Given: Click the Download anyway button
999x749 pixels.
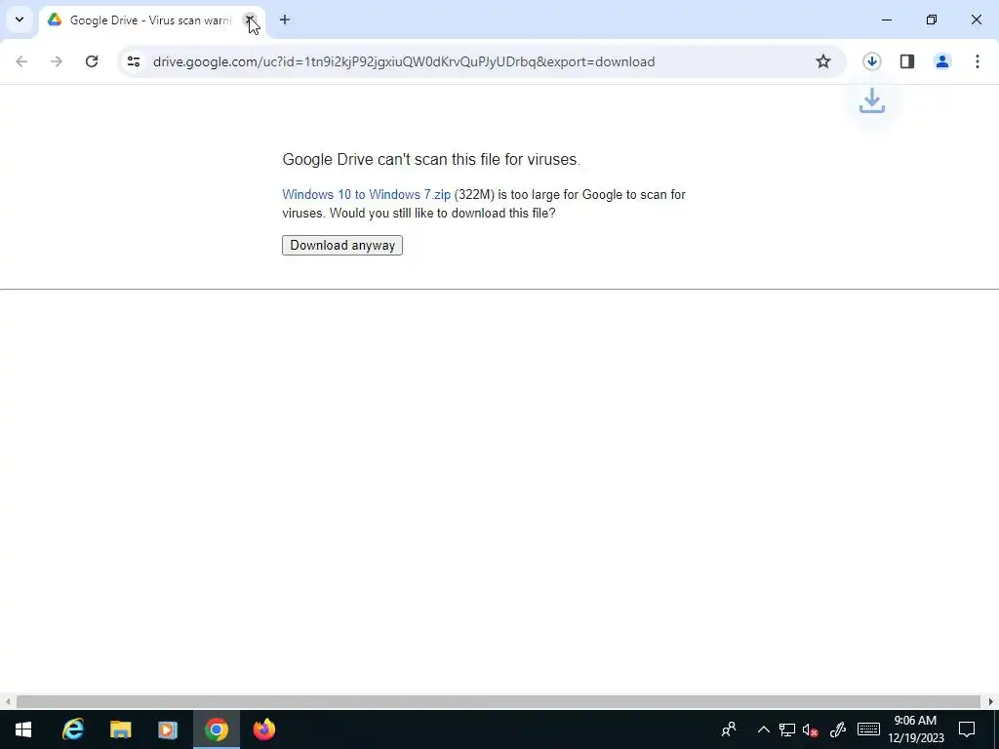Looking at the screenshot, I should [x=342, y=245].
